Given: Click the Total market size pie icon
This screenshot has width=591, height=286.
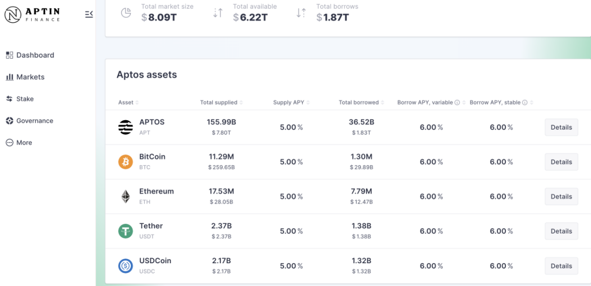Looking at the screenshot, I should pos(126,12).
